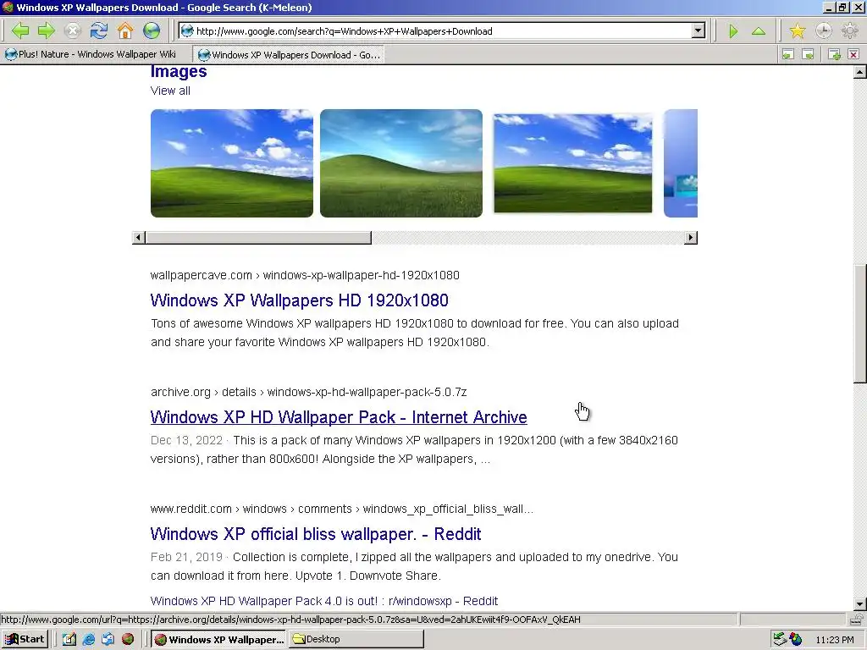Click left arrow of image carousel scrollbar
Screen dimensions: 867x650
(139, 238)
